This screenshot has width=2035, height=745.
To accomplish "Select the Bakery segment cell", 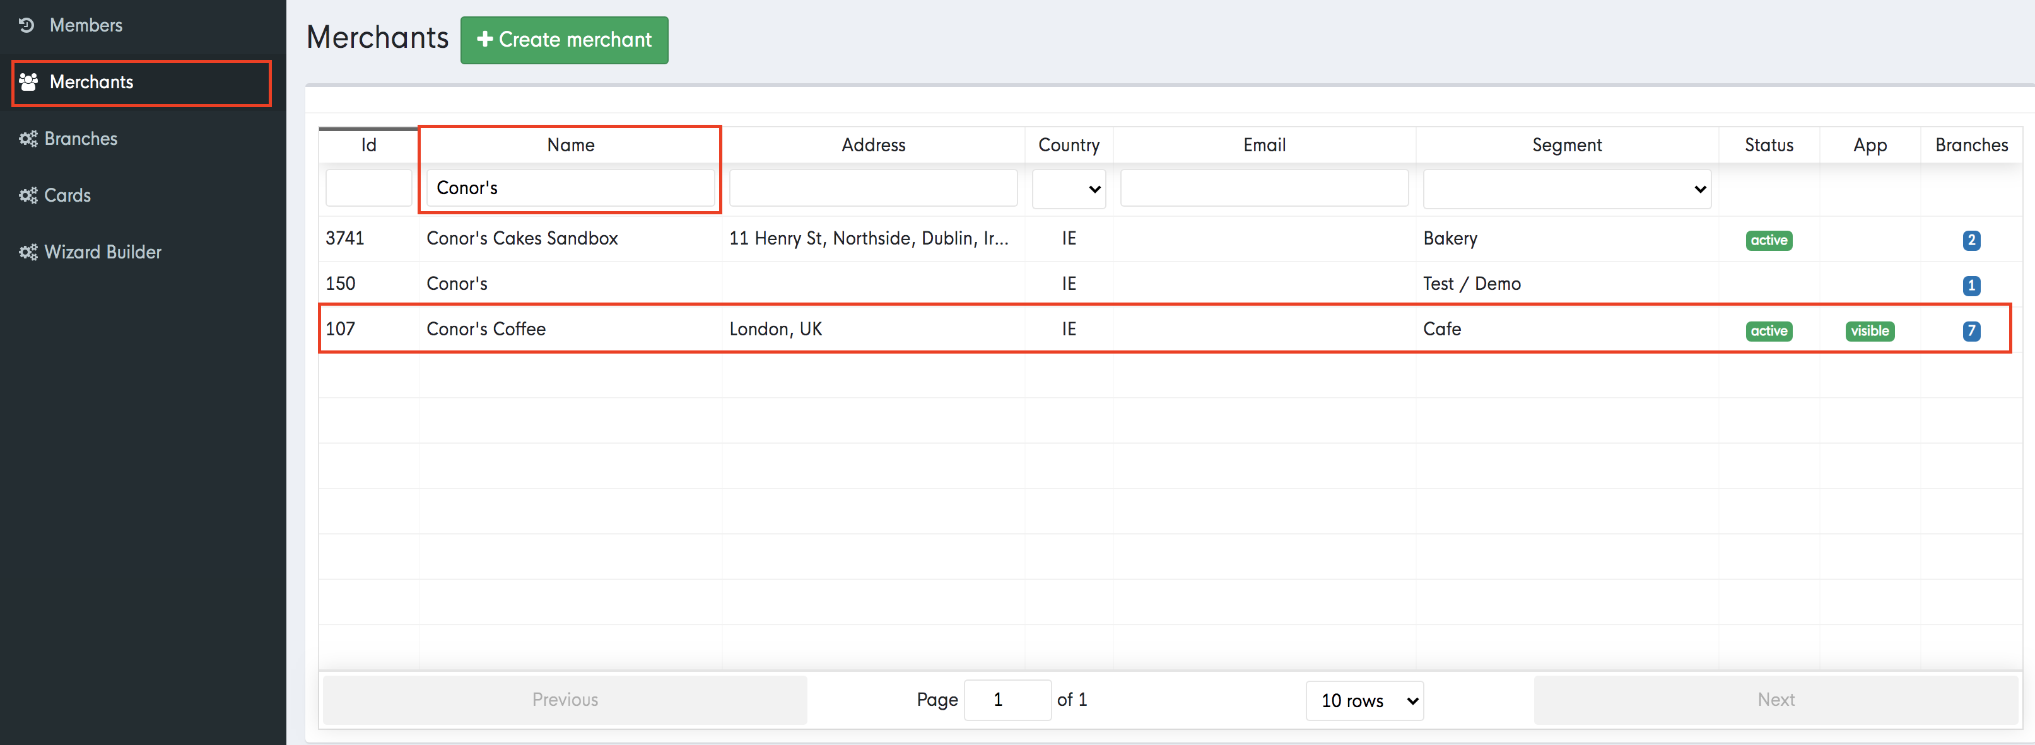I will [x=1450, y=238].
